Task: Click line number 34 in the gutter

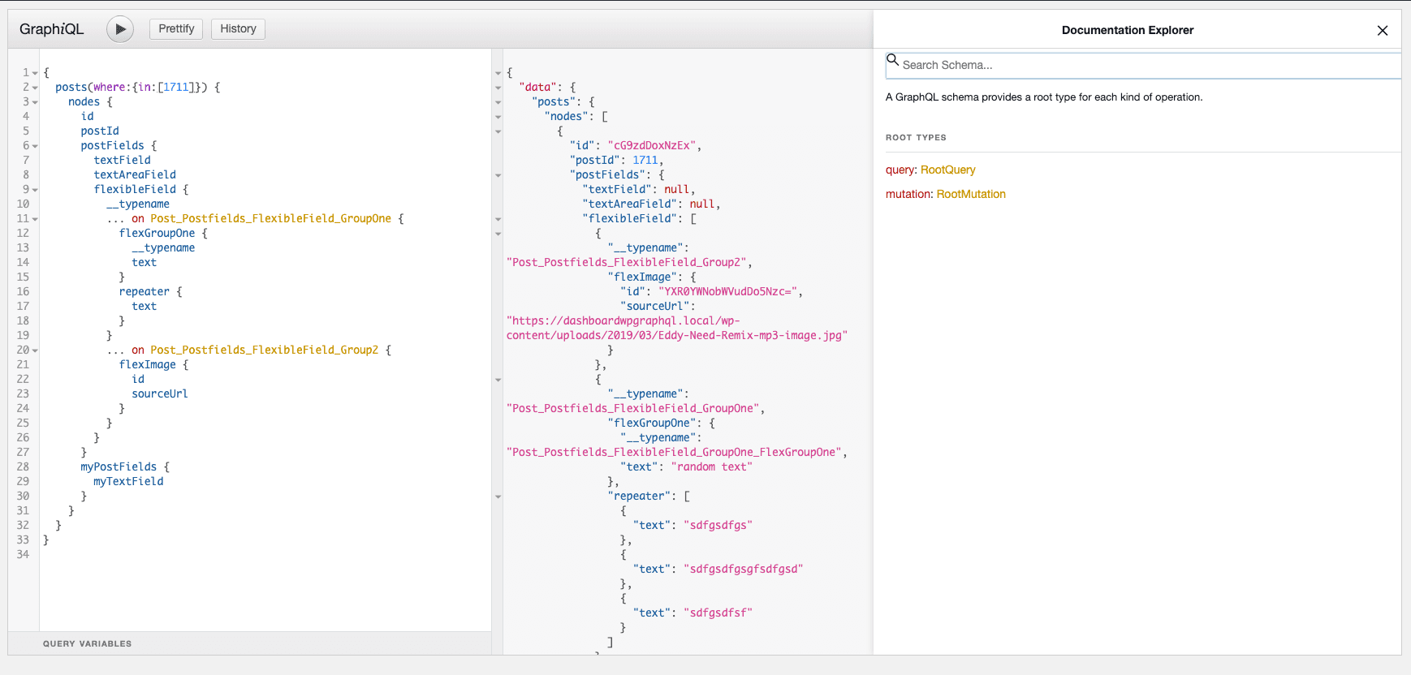Action: [23, 554]
